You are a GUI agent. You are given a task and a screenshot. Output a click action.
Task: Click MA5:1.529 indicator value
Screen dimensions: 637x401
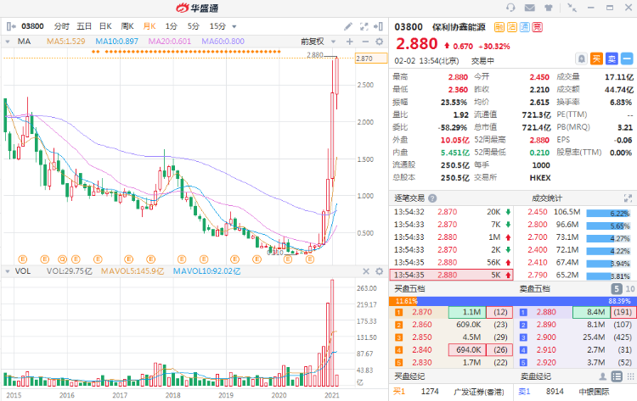[x=65, y=42]
